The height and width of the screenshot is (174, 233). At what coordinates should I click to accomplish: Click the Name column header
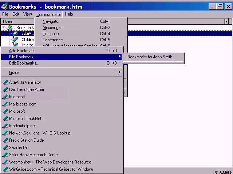(17, 22)
